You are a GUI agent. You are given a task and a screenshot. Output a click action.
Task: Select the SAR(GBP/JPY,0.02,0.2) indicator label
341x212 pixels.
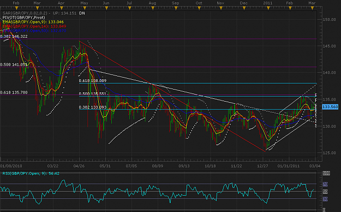(25, 13)
